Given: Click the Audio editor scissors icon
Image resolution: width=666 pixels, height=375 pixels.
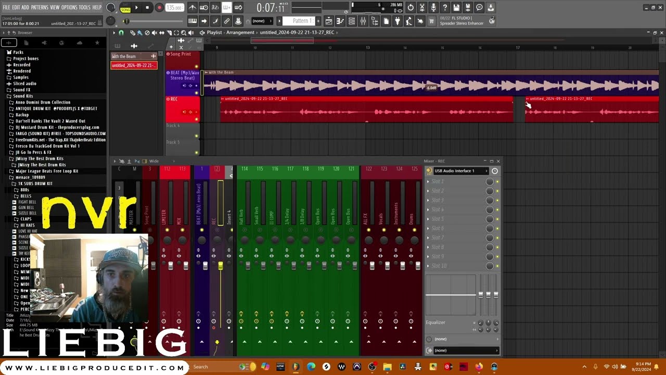Looking at the screenshot, I should [422, 8].
